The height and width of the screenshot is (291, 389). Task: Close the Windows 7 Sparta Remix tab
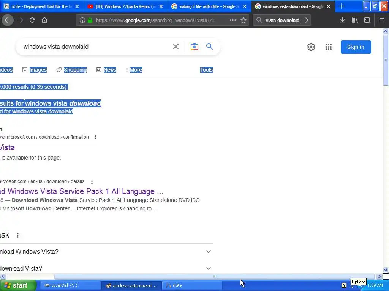(161, 6)
